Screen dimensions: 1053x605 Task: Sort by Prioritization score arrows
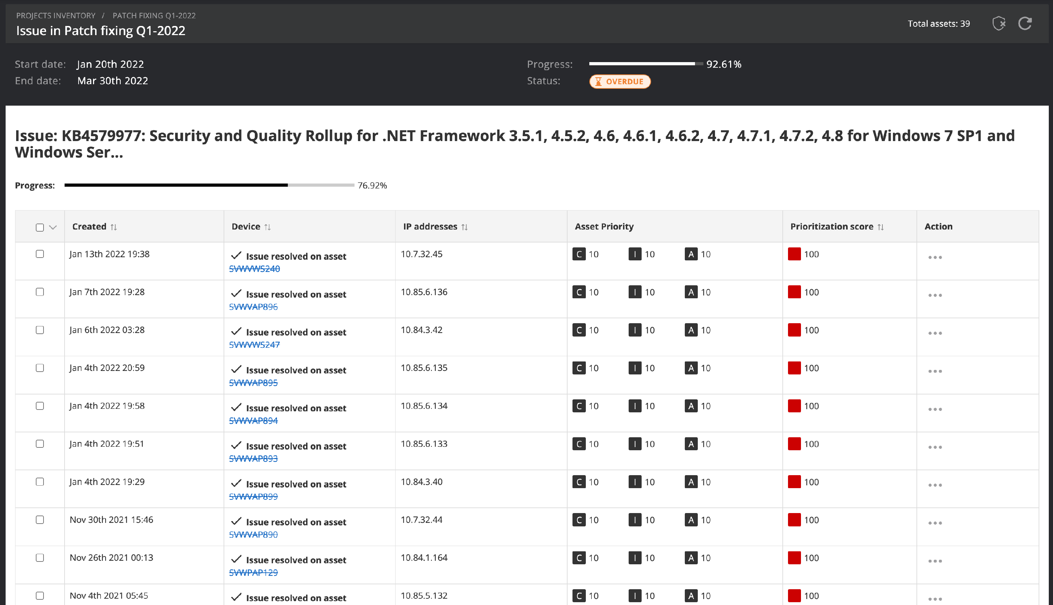[x=881, y=227]
